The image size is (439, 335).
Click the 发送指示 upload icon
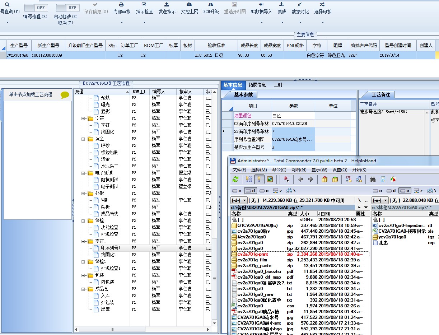(x=167, y=5)
